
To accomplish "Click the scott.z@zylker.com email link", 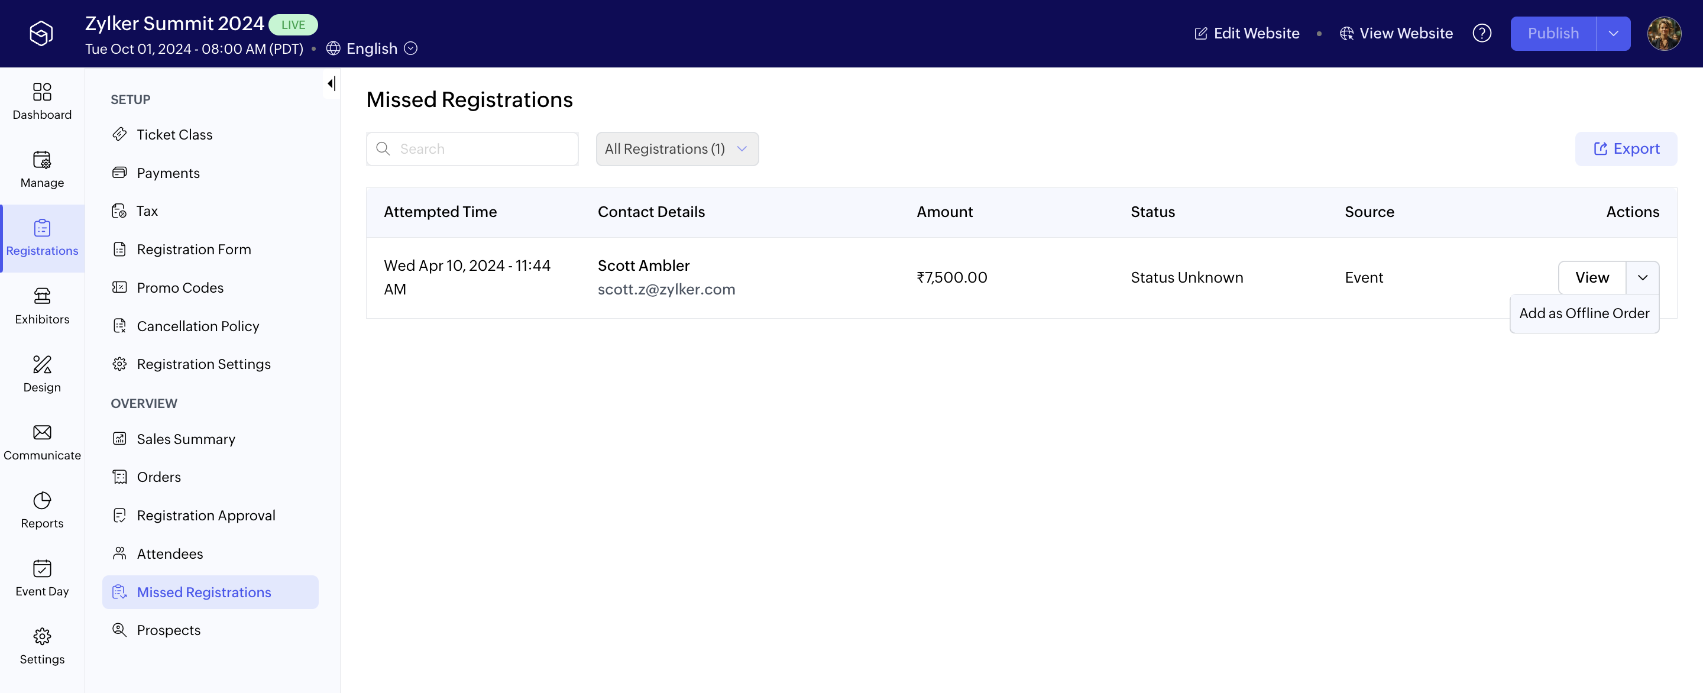I will coord(666,289).
